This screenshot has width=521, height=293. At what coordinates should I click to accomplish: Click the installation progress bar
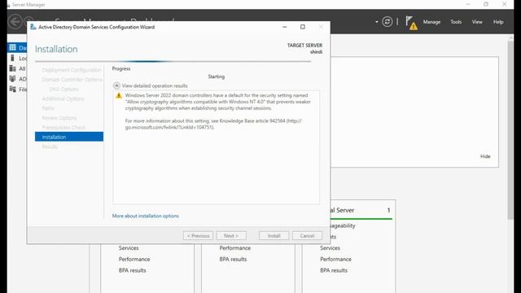pos(173,62)
